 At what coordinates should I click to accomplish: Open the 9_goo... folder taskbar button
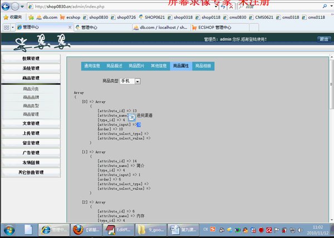[151, 230]
